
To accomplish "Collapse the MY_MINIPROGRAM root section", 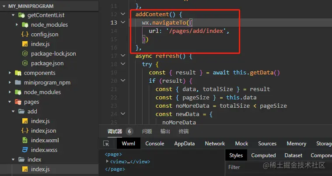I will [4, 6].
